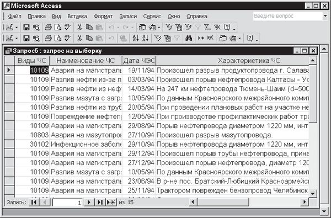Go to next record using navigation button

tap(89, 202)
